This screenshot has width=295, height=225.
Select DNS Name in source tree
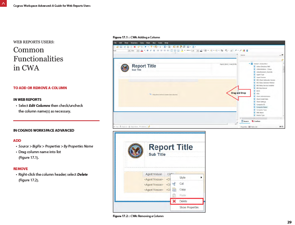pyautogui.click(x=260, y=113)
